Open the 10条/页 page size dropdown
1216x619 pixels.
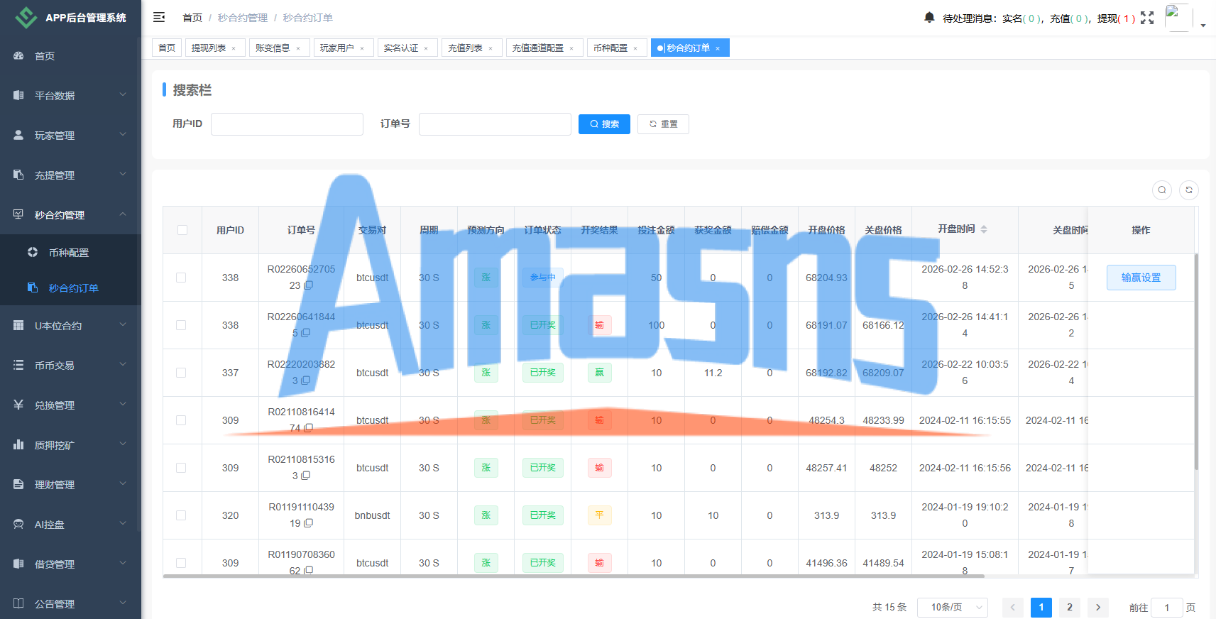[x=953, y=608]
